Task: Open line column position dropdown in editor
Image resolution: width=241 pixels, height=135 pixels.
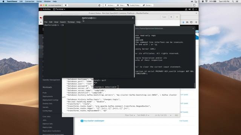Action: coord(163,115)
